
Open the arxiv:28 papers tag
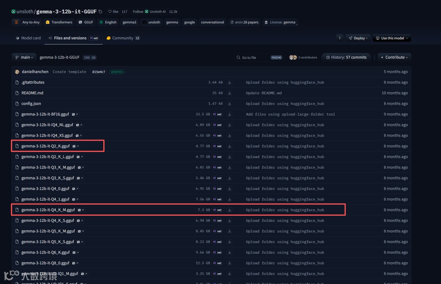[245, 22]
